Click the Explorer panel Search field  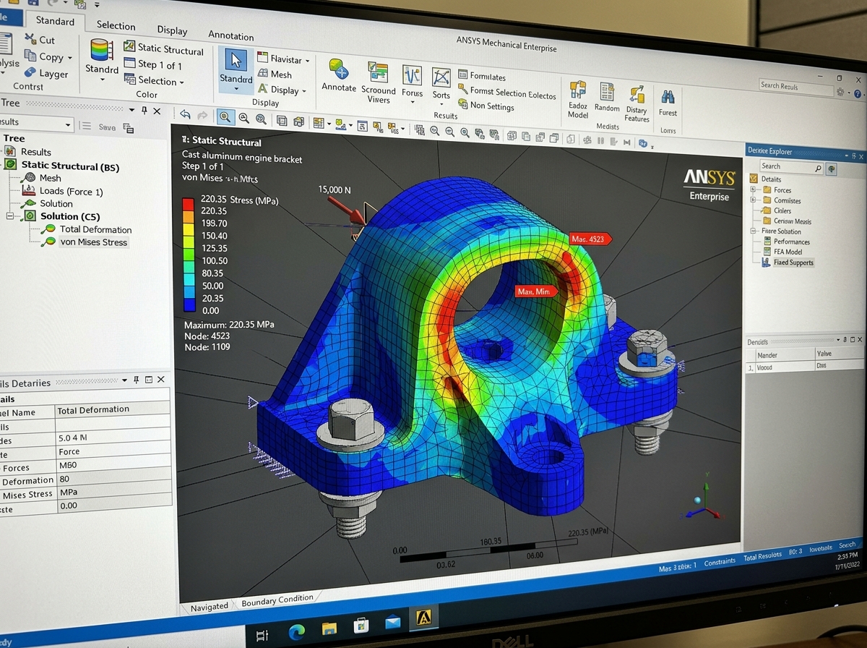pos(791,167)
